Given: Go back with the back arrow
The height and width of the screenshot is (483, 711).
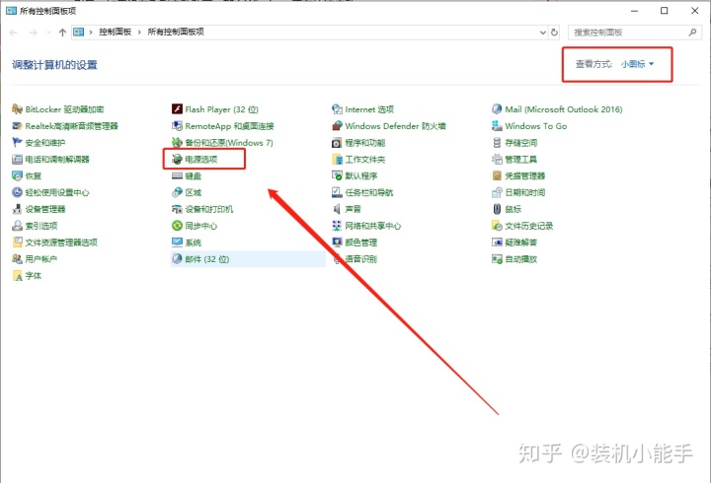Looking at the screenshot, I should click(14, 33).
